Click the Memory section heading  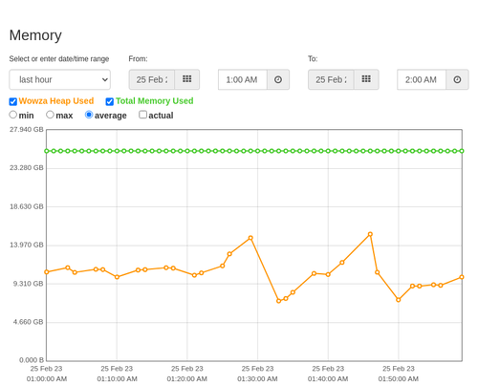pos(35,35)
